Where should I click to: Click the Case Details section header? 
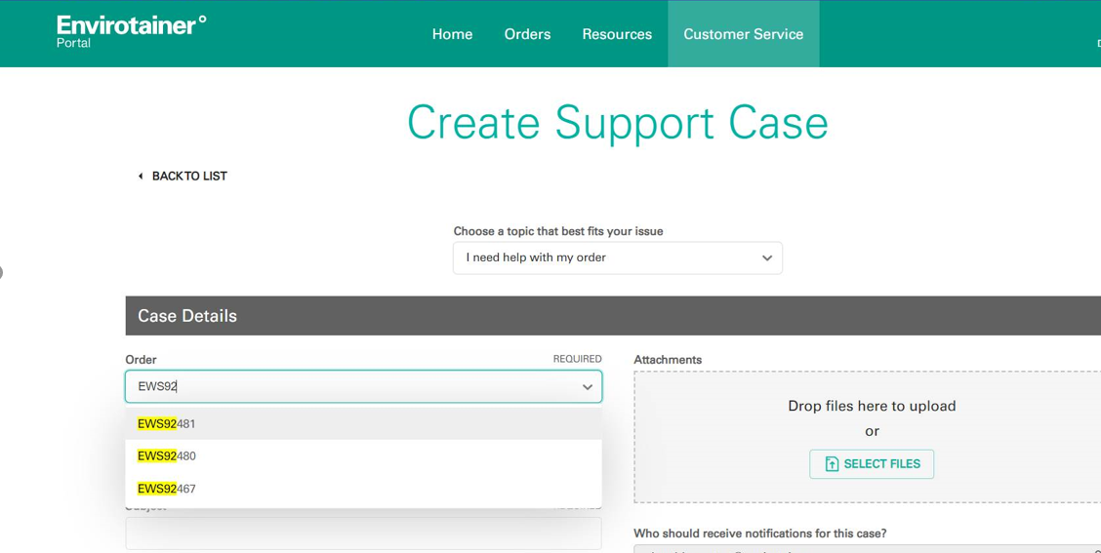pyautogui.click(x=613, y=316)
